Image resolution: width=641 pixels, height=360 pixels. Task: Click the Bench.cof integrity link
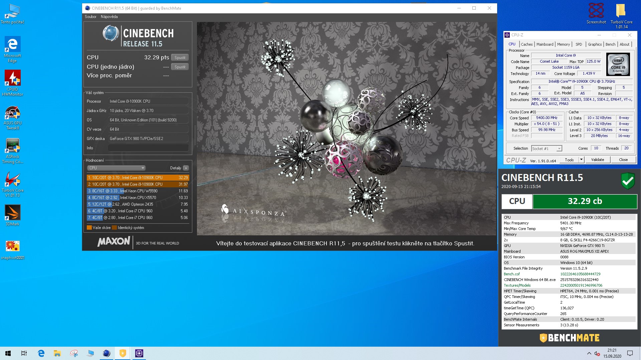(x=511, y=274)
